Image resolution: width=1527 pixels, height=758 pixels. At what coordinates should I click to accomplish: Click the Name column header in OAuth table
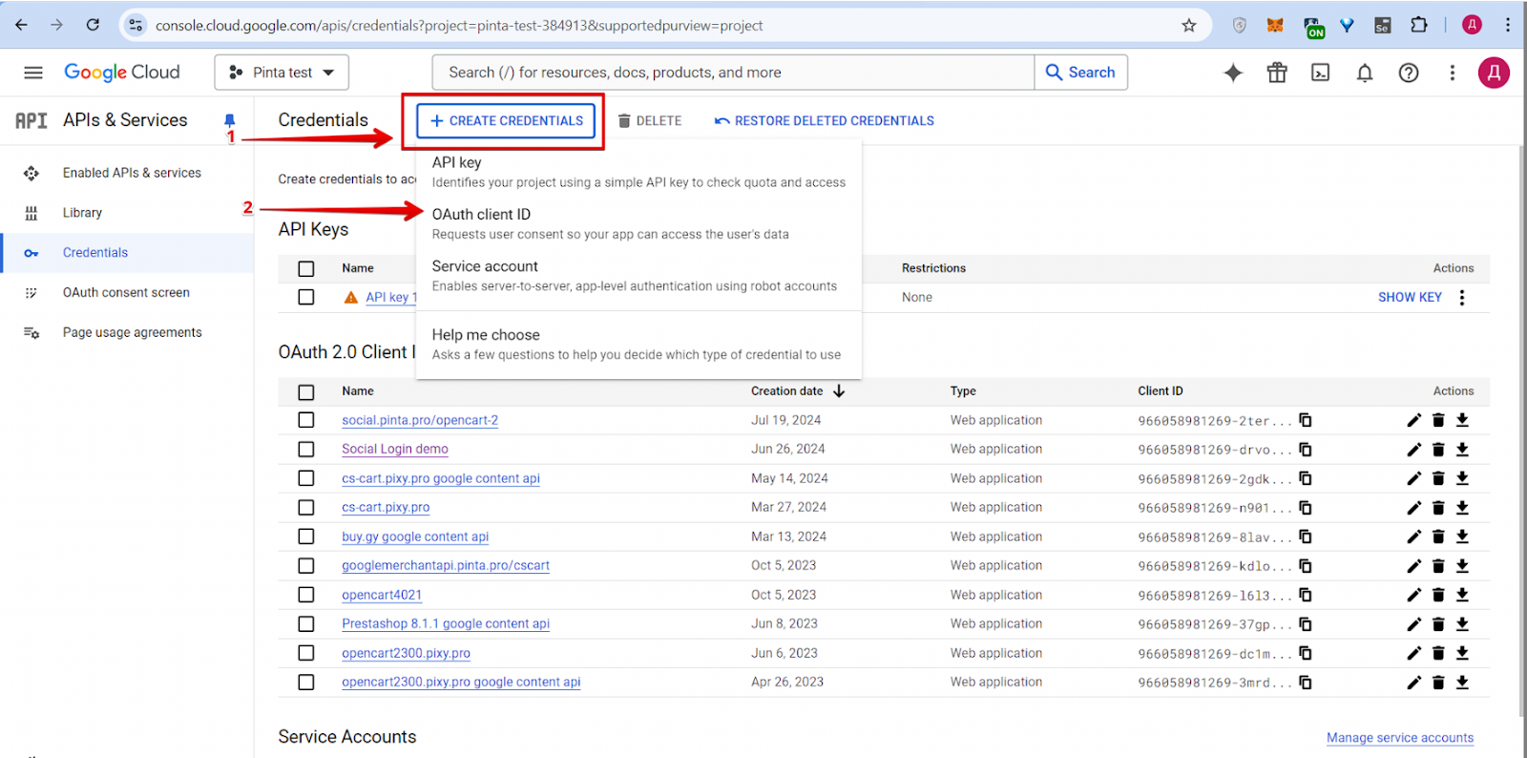point(358,391)
